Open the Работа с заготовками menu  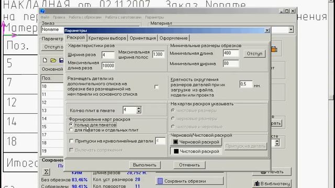(x=123, y=17)
